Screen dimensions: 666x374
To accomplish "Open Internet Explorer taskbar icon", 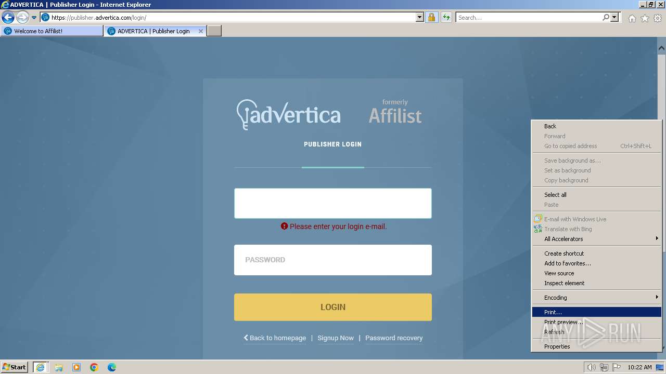I will pyautogui.click(x=41, y=367).
